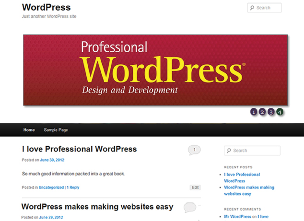Click the sidebar search field

(252, 151)
